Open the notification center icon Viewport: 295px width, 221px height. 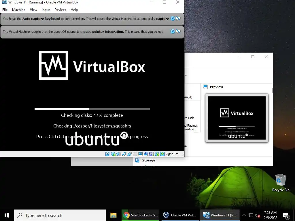286,215
